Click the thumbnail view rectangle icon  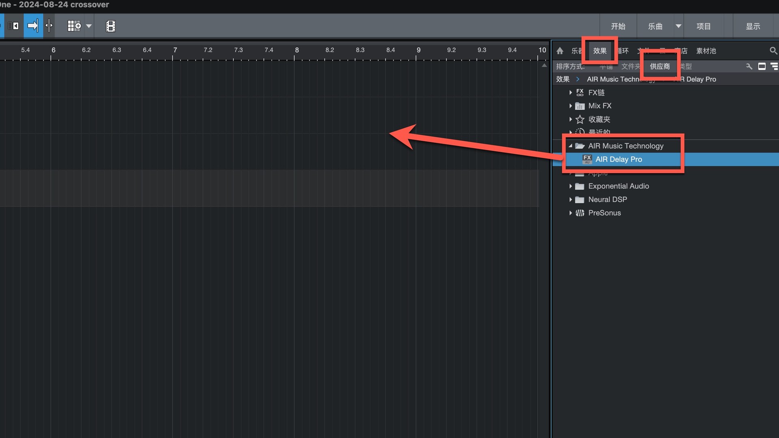pos(762,66)
